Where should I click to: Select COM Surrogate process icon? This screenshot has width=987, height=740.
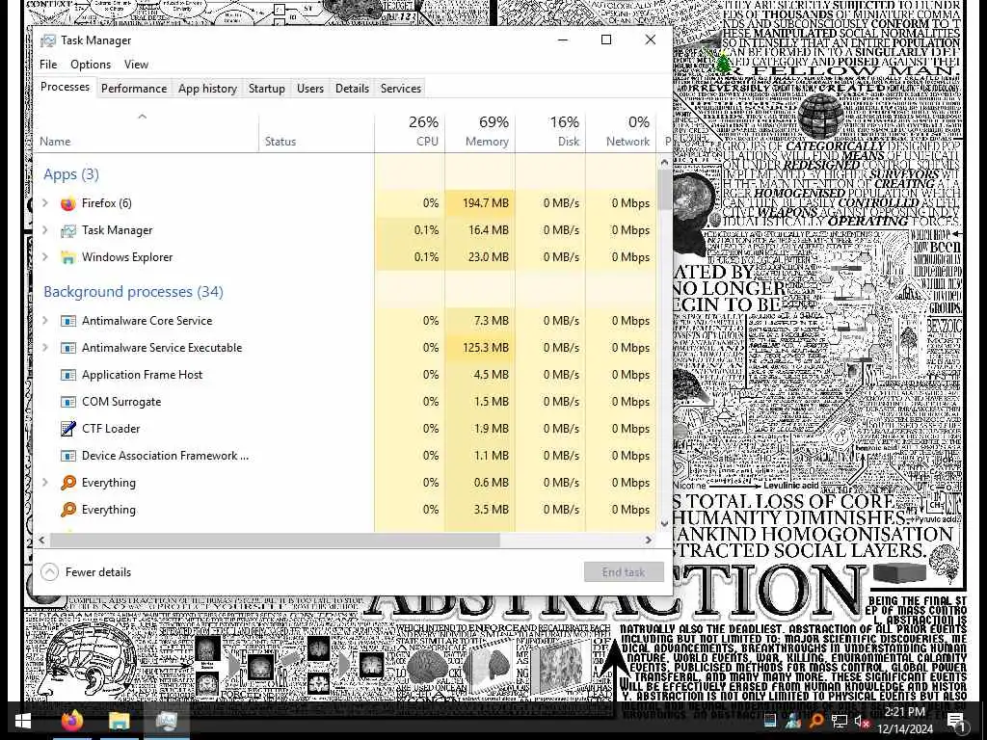[68, 402]
